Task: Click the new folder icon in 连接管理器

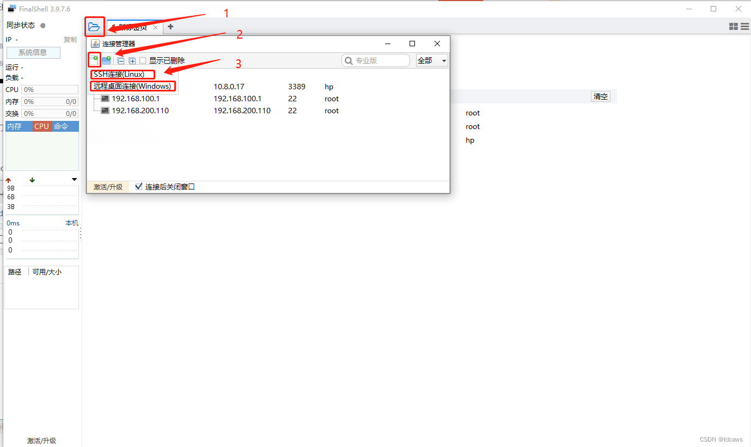Action: (x=107, y=60)
